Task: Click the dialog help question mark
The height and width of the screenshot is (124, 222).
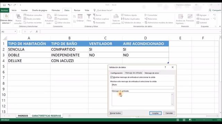Action: pos(165,67)
